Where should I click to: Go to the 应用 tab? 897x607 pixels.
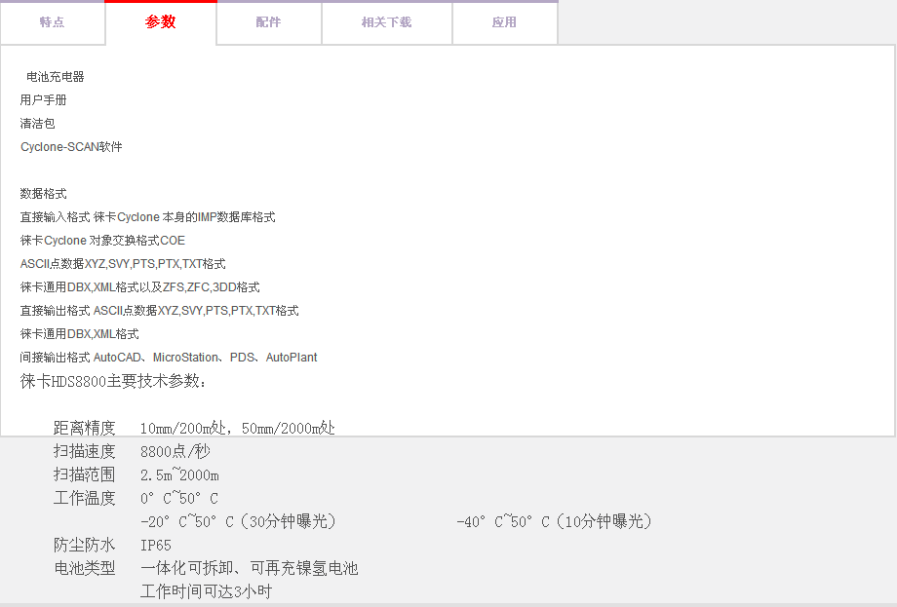(x=504, y=22)
